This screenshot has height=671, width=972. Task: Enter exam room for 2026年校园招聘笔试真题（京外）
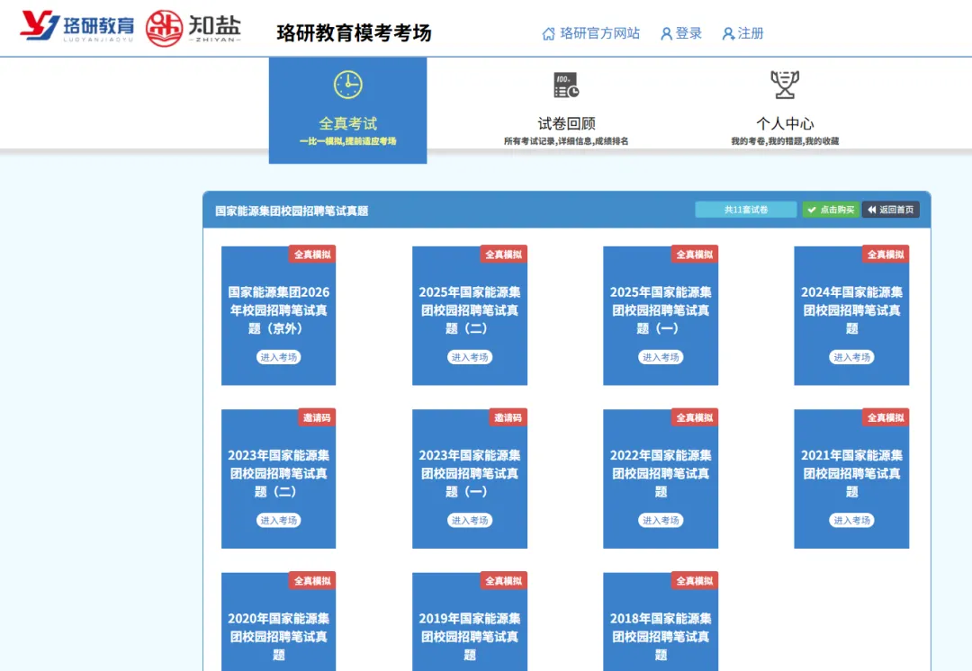pyautogui.click(x=278, y=357)
